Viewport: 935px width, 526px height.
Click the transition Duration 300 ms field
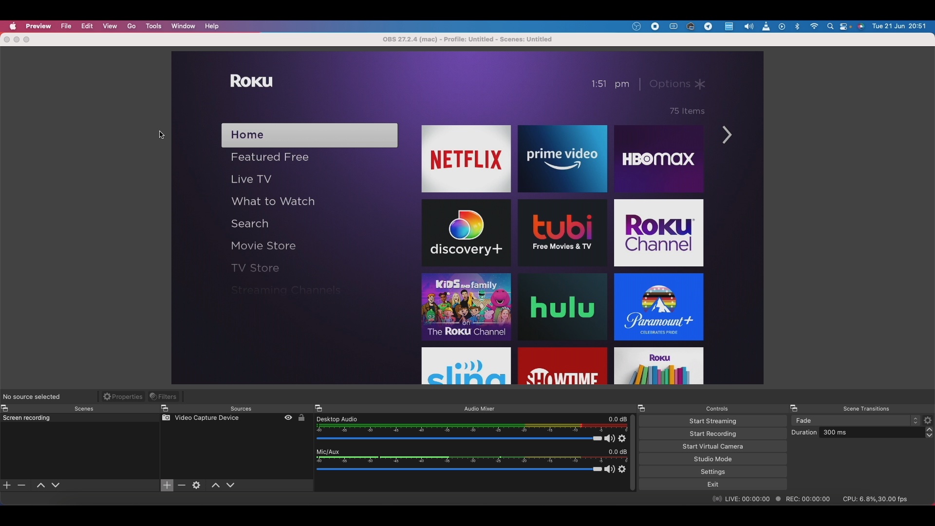click(x=872, y=433)
